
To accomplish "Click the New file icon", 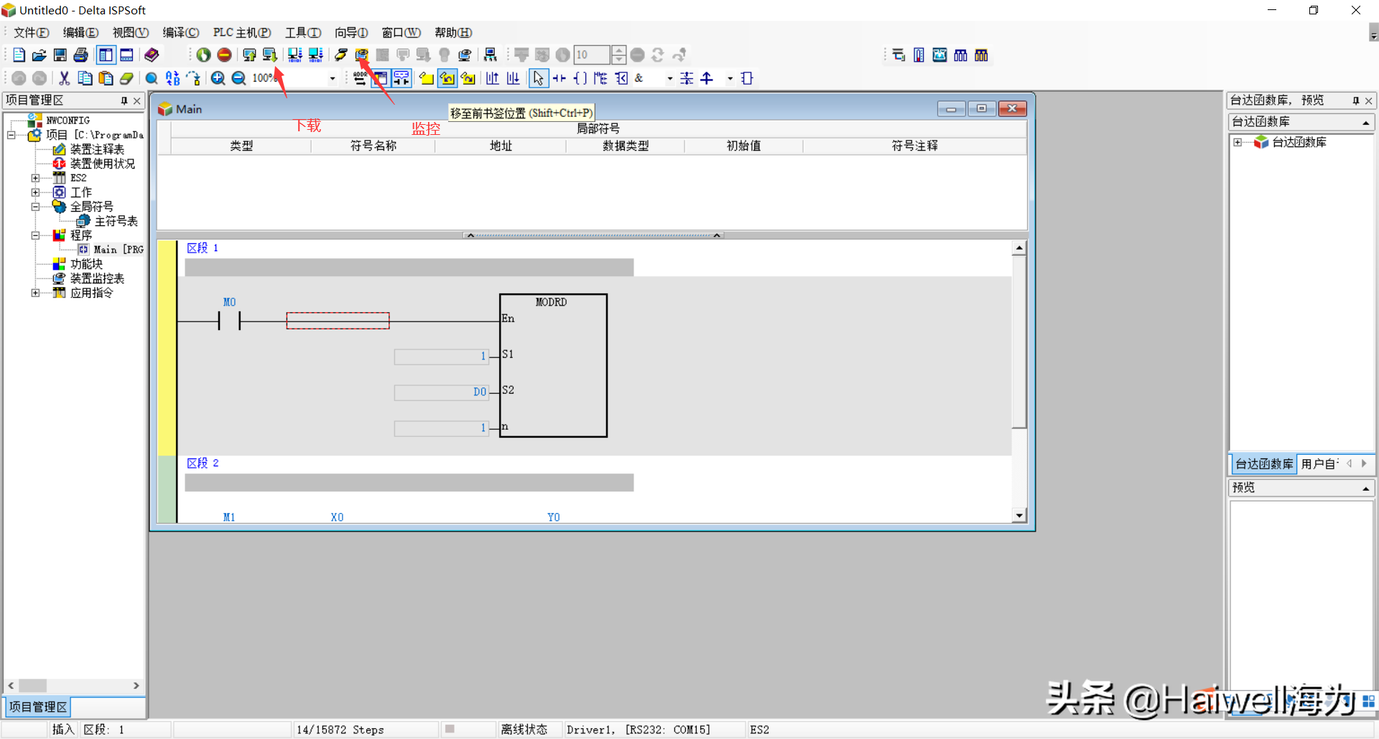I will tap(19, 55).
